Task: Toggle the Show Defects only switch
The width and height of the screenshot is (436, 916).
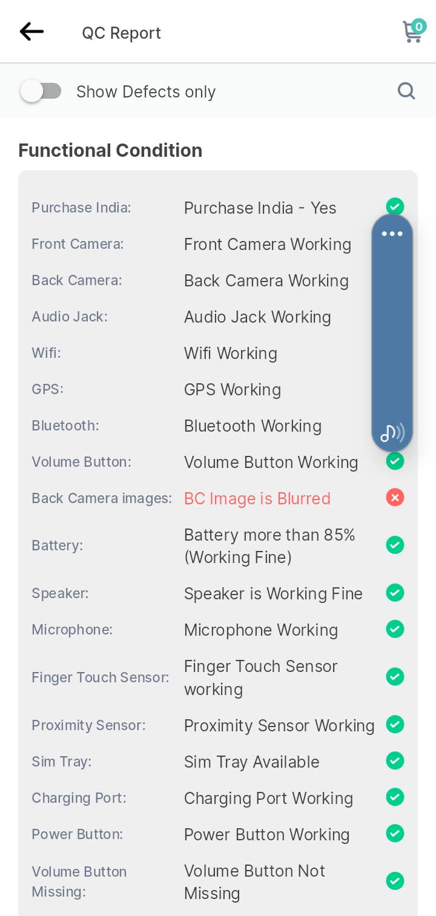Action: tap(41, 91)
